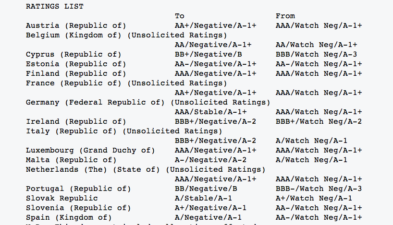Click the RATINGS LIST heading text

tap(55, 7)
